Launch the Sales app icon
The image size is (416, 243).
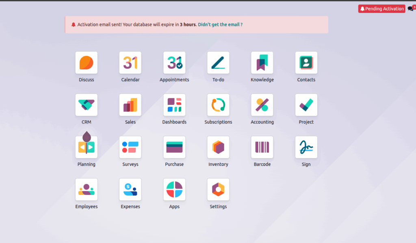pos(130,105)
